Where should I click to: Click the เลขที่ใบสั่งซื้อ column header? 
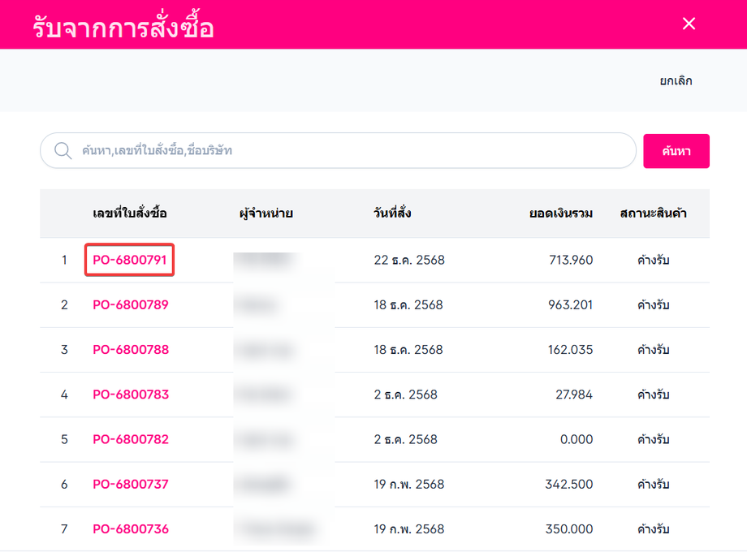(130, 213)
